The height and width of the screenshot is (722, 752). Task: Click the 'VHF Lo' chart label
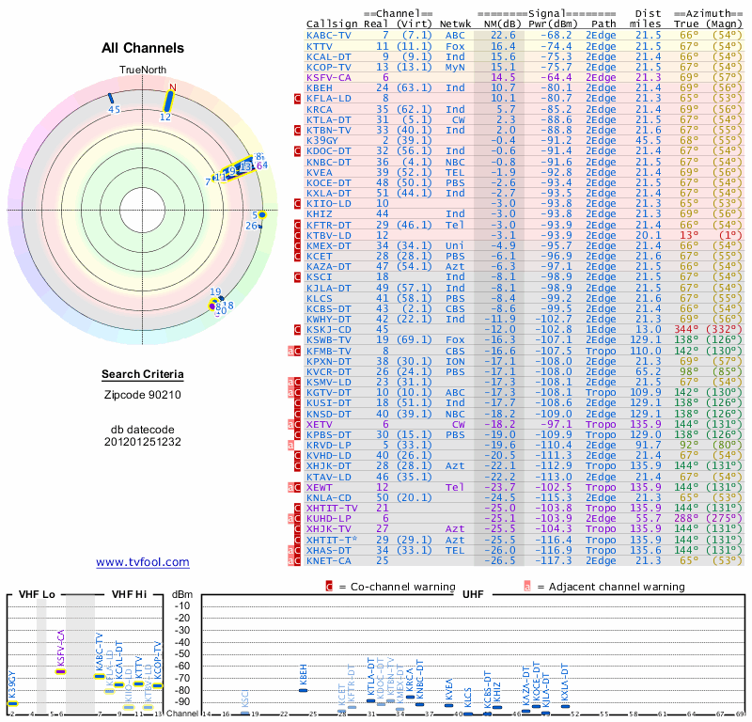[37, 594]
